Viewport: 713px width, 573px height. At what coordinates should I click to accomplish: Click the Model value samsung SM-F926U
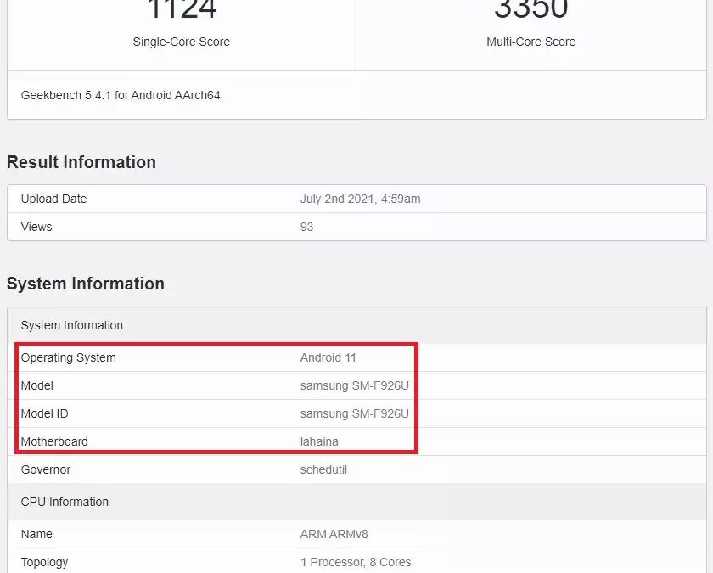click(356, 385)
